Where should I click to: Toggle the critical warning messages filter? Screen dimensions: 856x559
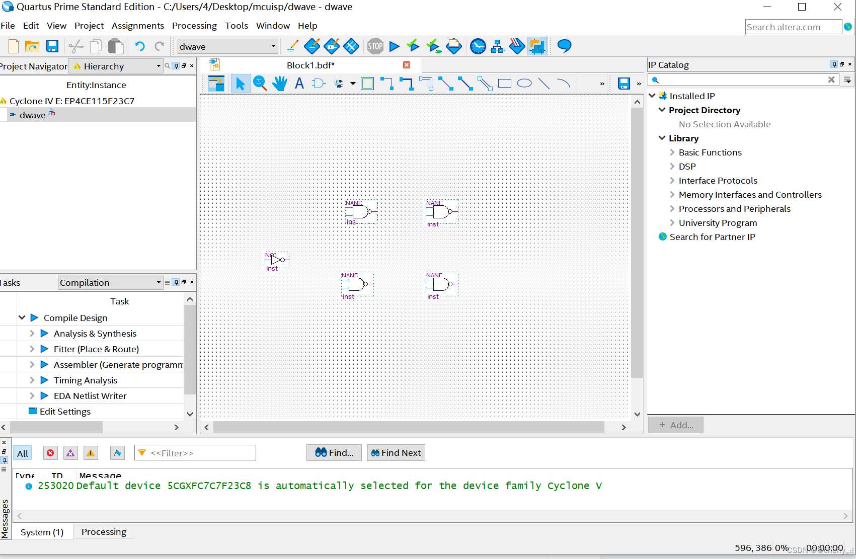(70, 453)
